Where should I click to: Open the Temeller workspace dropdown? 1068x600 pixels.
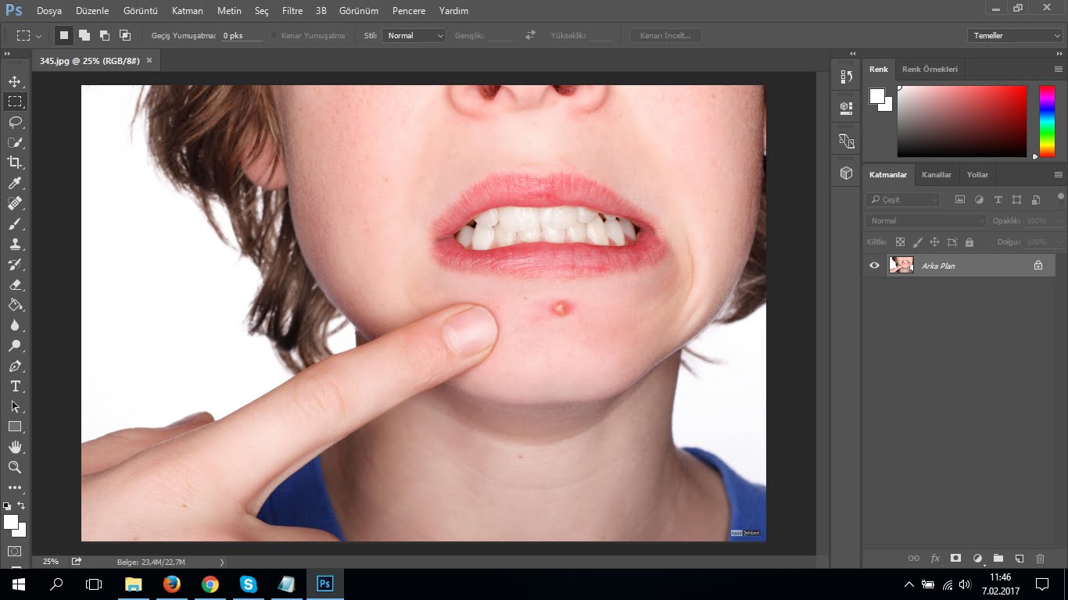[x=1014, y=35]
